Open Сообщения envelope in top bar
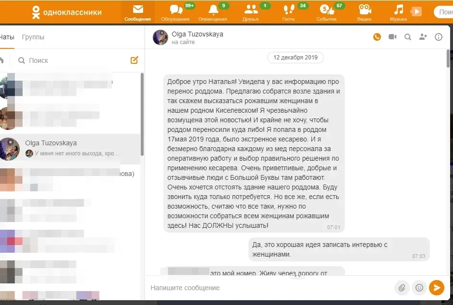Image resolution: width=453 pixels, height=305 pixels. tap(138, 12)
